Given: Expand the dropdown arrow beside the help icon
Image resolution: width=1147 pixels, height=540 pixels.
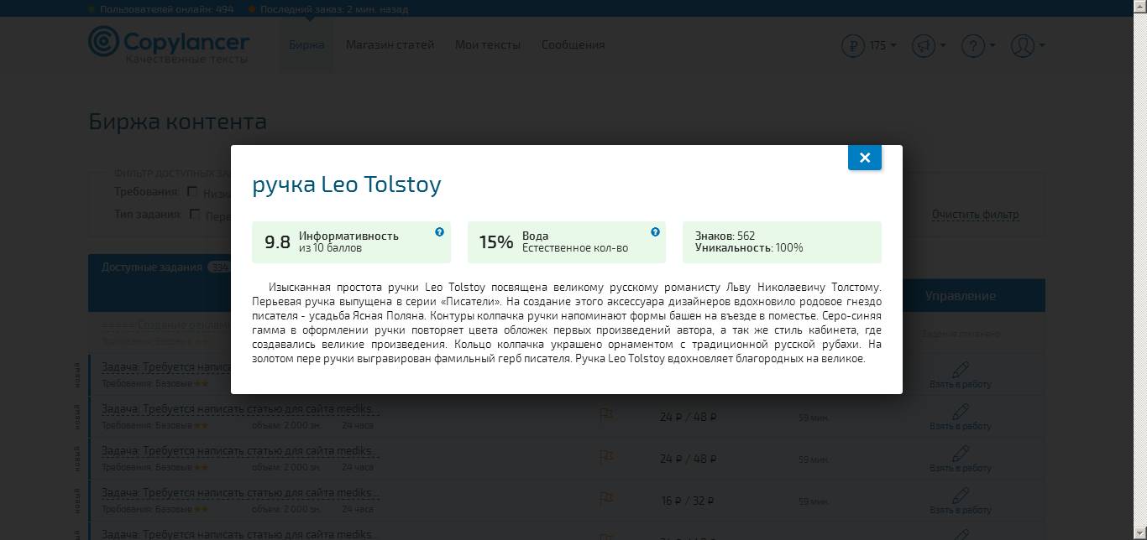Looking at the screenshot, I should coord(992,45).
